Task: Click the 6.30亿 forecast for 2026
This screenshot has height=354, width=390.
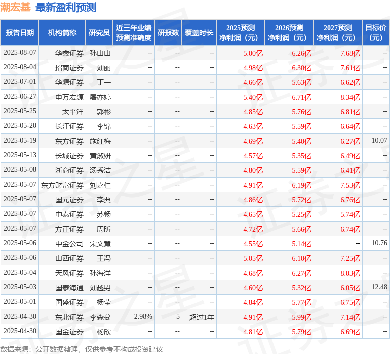Action: (302, 68)
